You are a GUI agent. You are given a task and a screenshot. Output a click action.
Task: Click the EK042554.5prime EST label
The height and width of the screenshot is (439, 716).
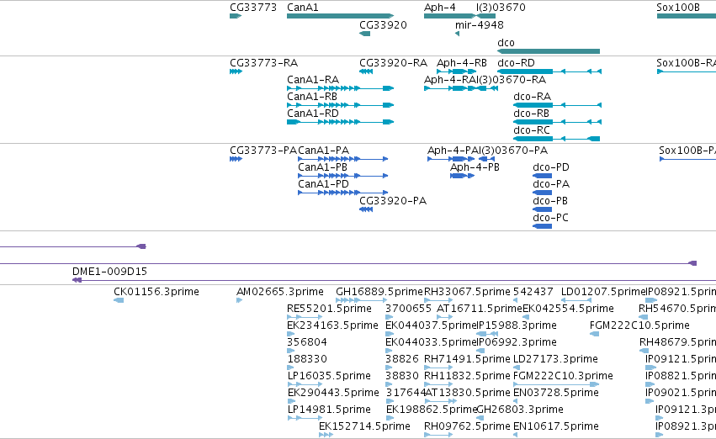click(568, 308)
